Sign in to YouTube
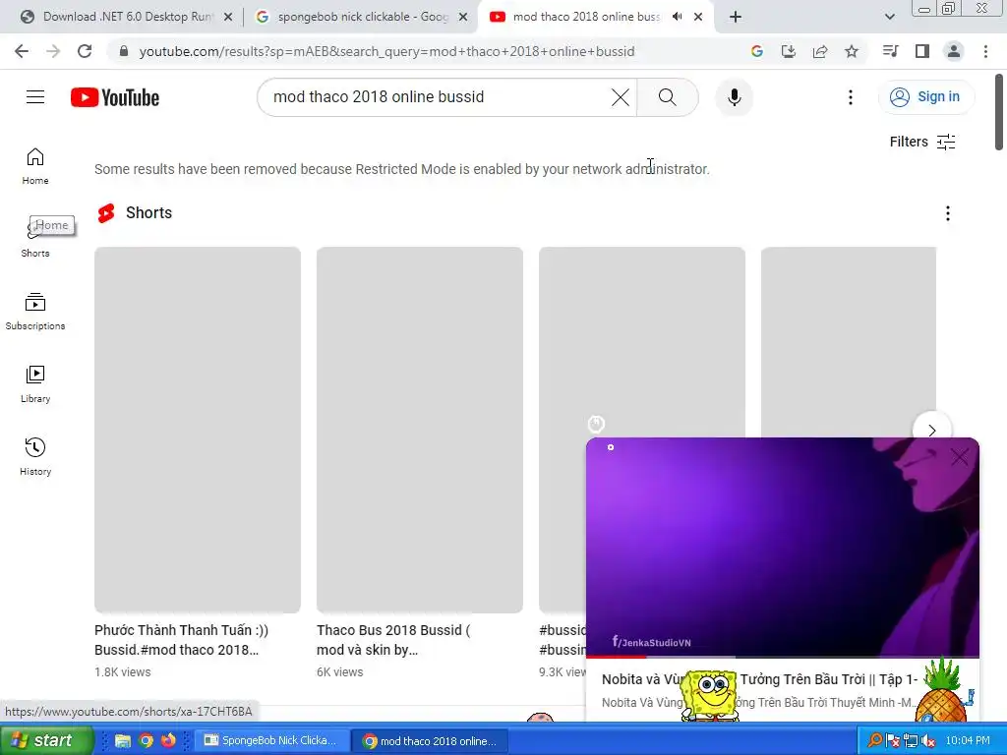 (925, 97)
